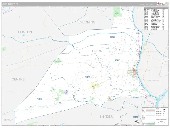Click the purple town area in ZIP 17845
This screenshot has height=128, width=170.
(66, 93)
